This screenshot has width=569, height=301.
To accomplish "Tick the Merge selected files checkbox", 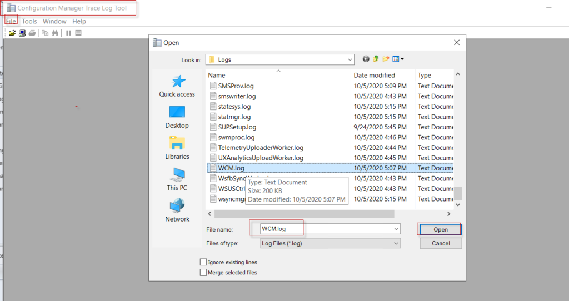I will 203,272.
